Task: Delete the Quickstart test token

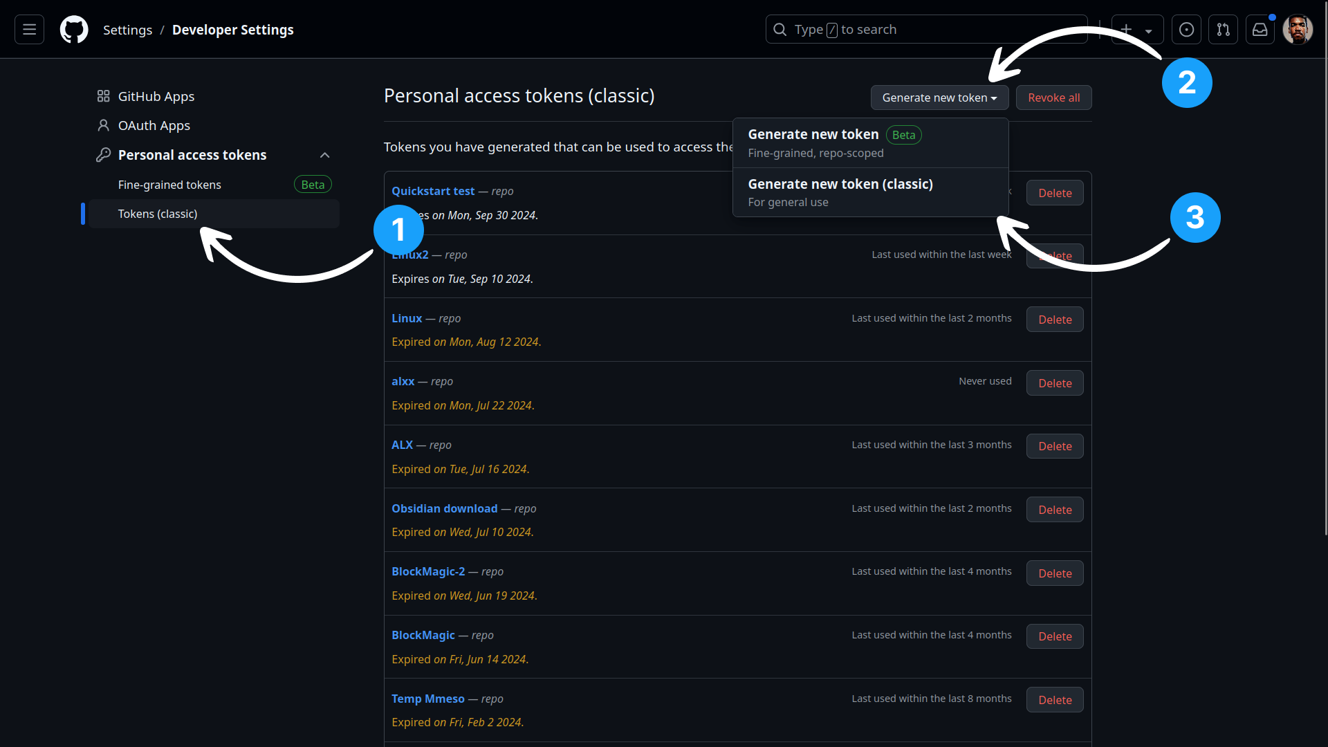Action: pyautogui.click(x=1055, y=193)
